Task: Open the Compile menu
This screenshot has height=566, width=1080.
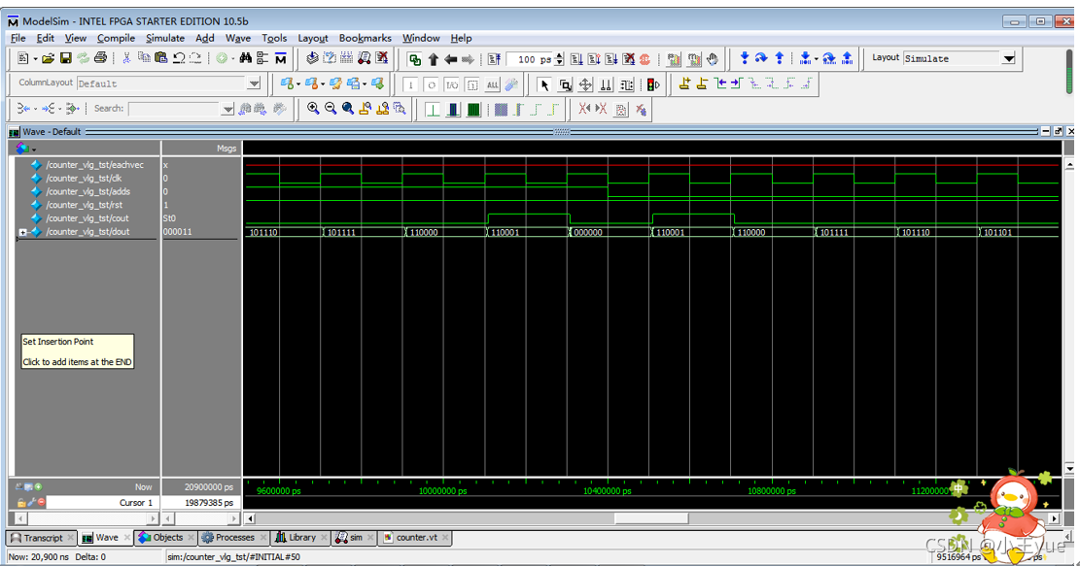Action: pos(116,38)
